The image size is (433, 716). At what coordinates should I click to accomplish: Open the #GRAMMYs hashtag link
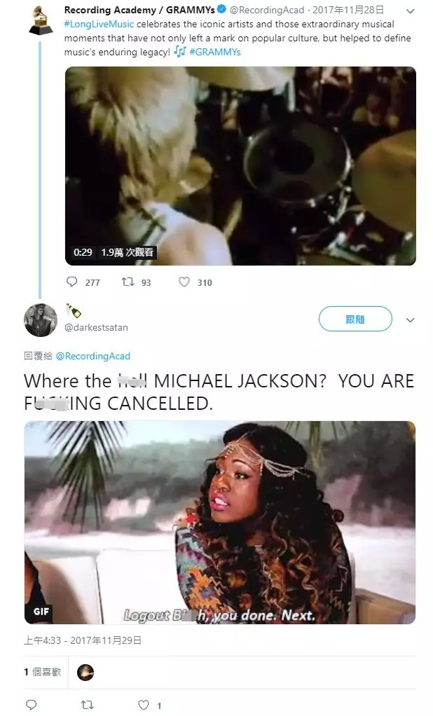tap(215, 52)
